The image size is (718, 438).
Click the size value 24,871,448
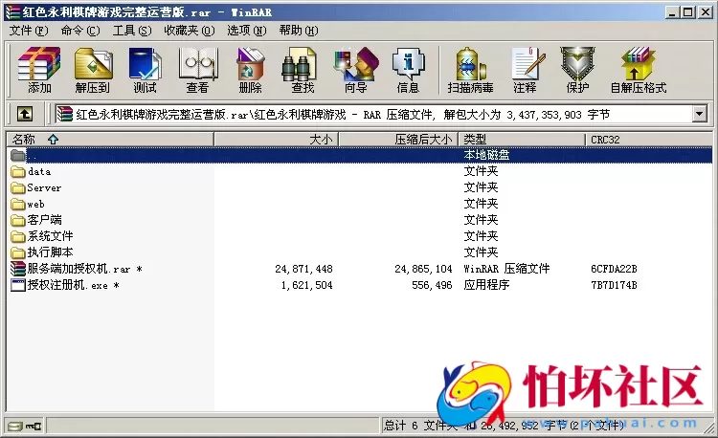(303, 269)
